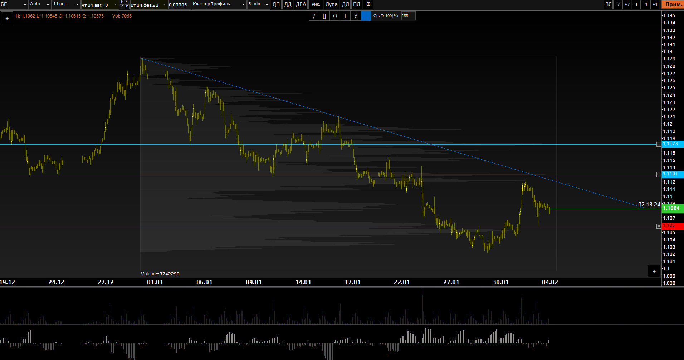The height and width of the screenshot is (360, 684).
Task: Shift the period back with -7
Action: point(617,5)
